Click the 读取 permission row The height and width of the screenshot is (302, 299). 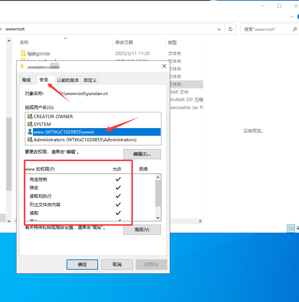click(x=90, y=213)
